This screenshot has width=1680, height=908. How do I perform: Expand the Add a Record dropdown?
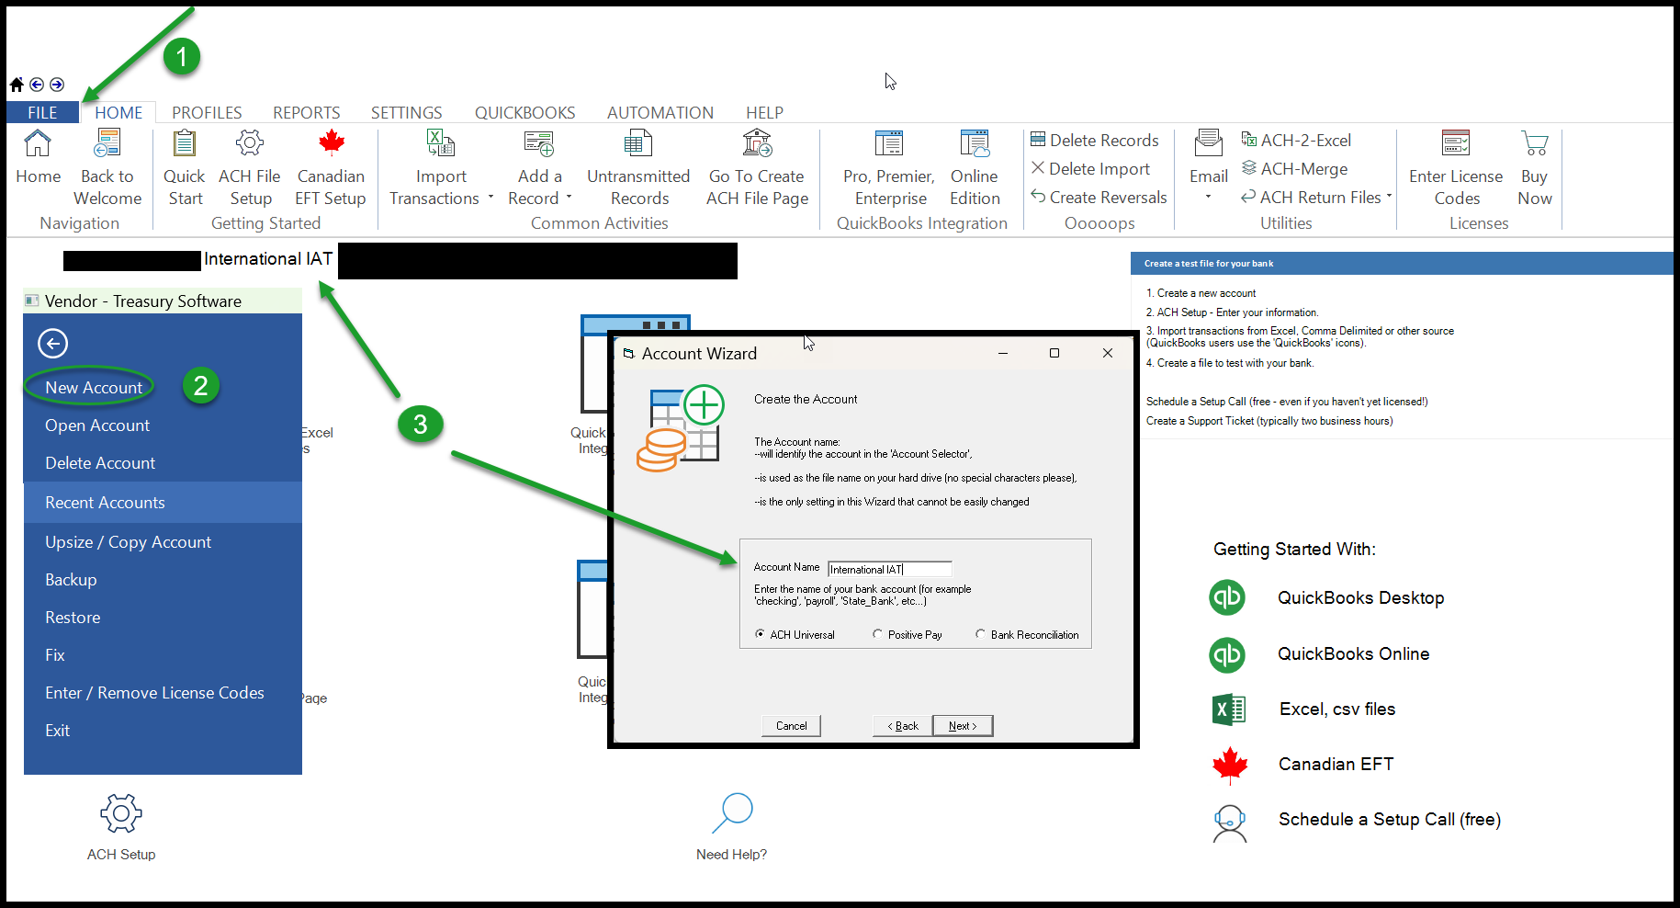(x=569, y=198)
